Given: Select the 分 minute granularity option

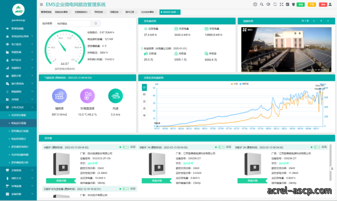Looking at the screenshot, I should (145, 88).
